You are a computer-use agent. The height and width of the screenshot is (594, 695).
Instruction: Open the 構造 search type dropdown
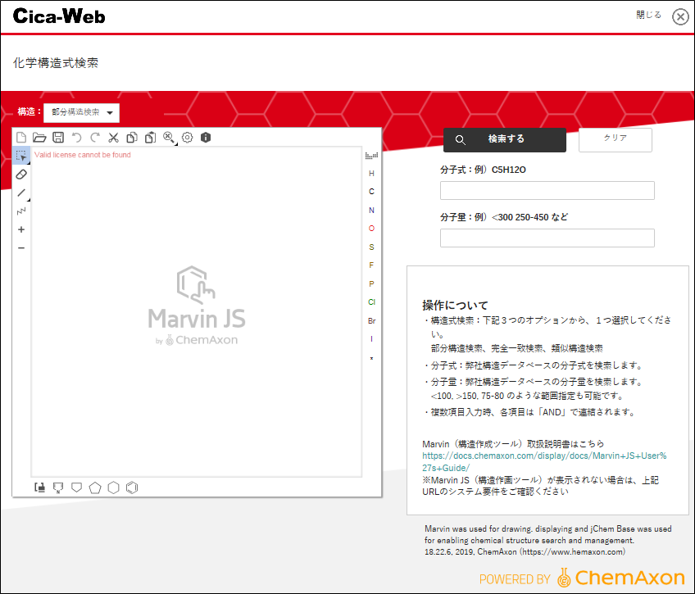82,112
